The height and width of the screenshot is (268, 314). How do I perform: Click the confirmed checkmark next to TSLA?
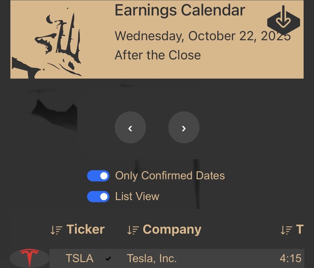(108, 258)
